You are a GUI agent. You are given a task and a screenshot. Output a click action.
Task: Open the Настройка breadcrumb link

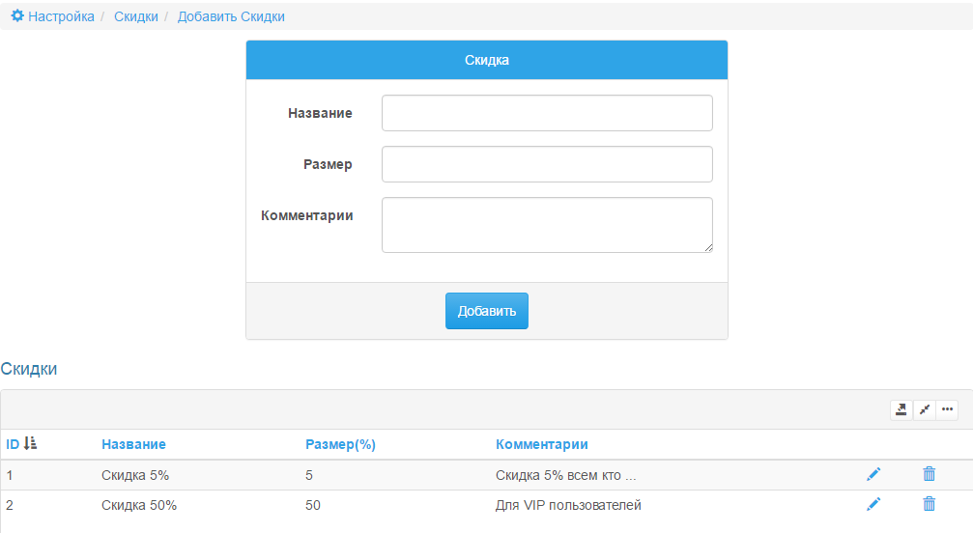pyautogui.click(x=61, y=16)
